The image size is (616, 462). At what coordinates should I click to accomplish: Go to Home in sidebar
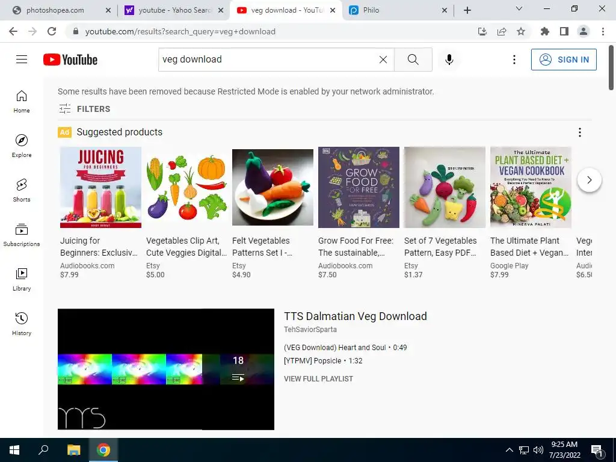tap(22, 102)
